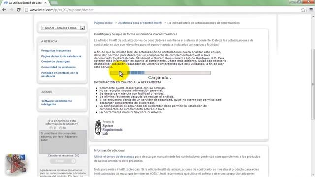Click the System Requirements Lab logo
The image size is (315, 177).
click(x=108, y=128)
